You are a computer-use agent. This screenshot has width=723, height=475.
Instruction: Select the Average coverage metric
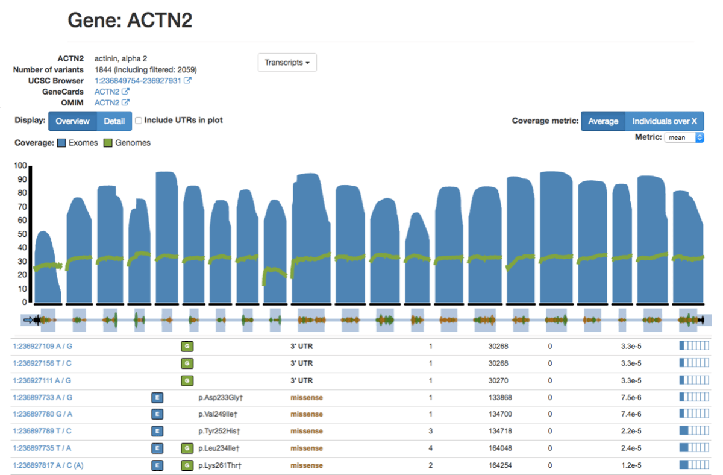pyautogui.click(x=603, y=121)
